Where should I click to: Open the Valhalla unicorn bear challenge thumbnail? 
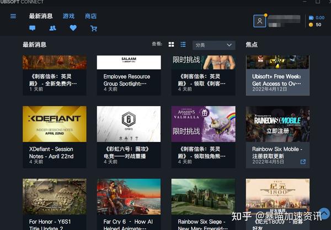pos(203,124)
